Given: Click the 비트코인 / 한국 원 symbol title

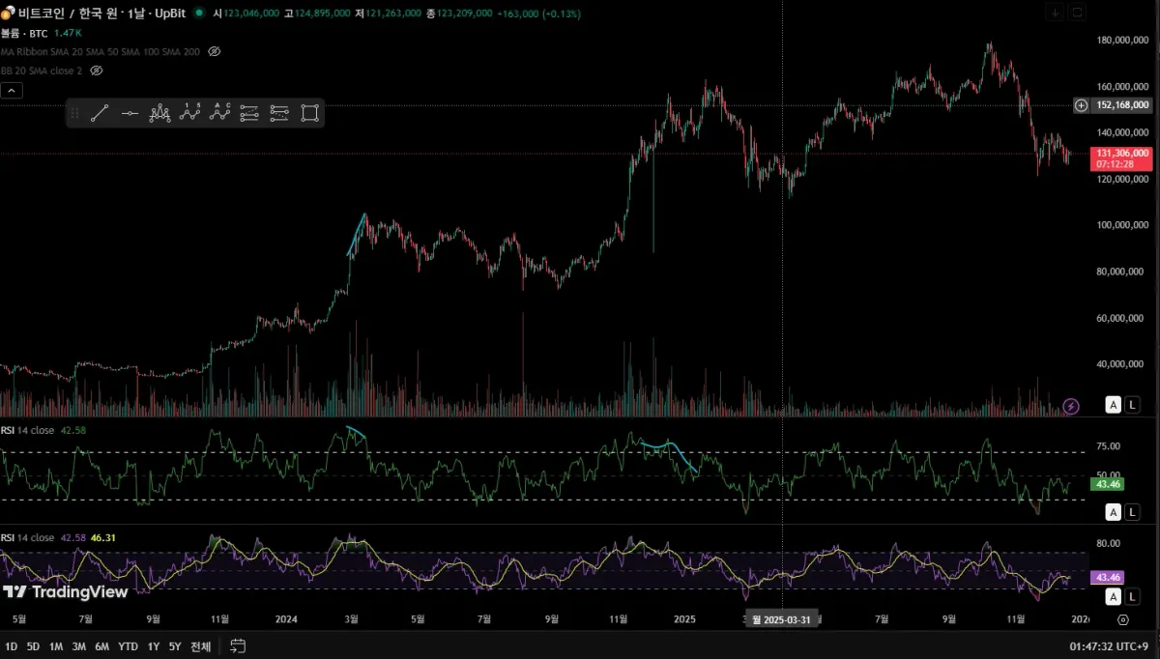Looking at the screenshot, I should (102, 14).
